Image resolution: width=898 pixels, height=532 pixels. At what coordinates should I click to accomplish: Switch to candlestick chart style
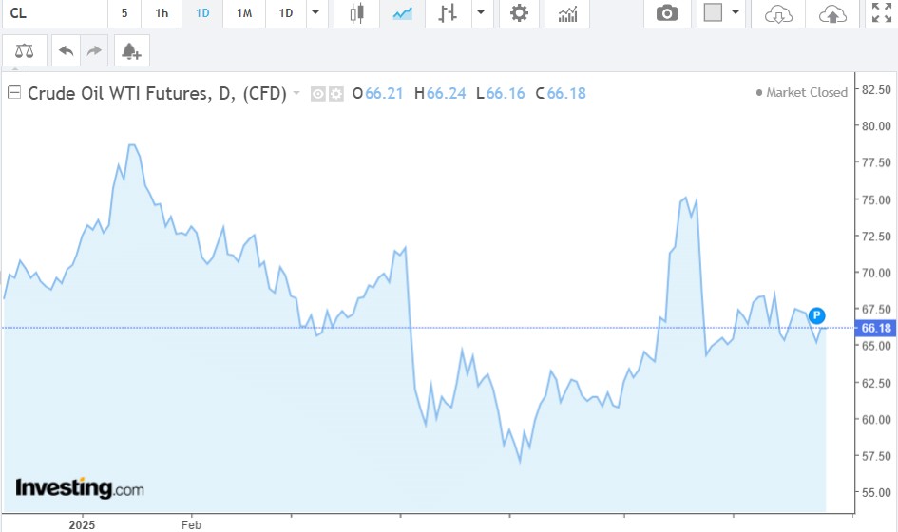click(x=356, y=13)
